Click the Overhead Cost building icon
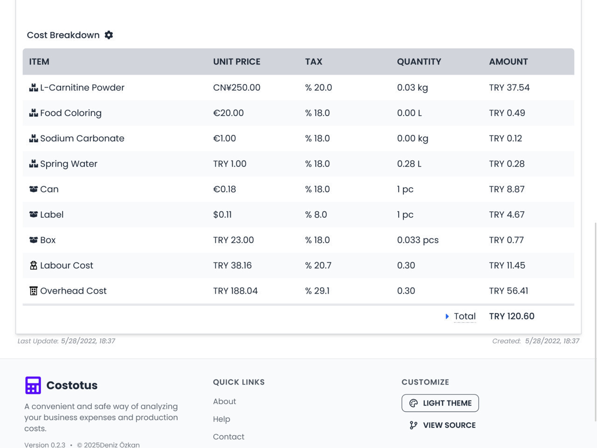 click(34, 291)
